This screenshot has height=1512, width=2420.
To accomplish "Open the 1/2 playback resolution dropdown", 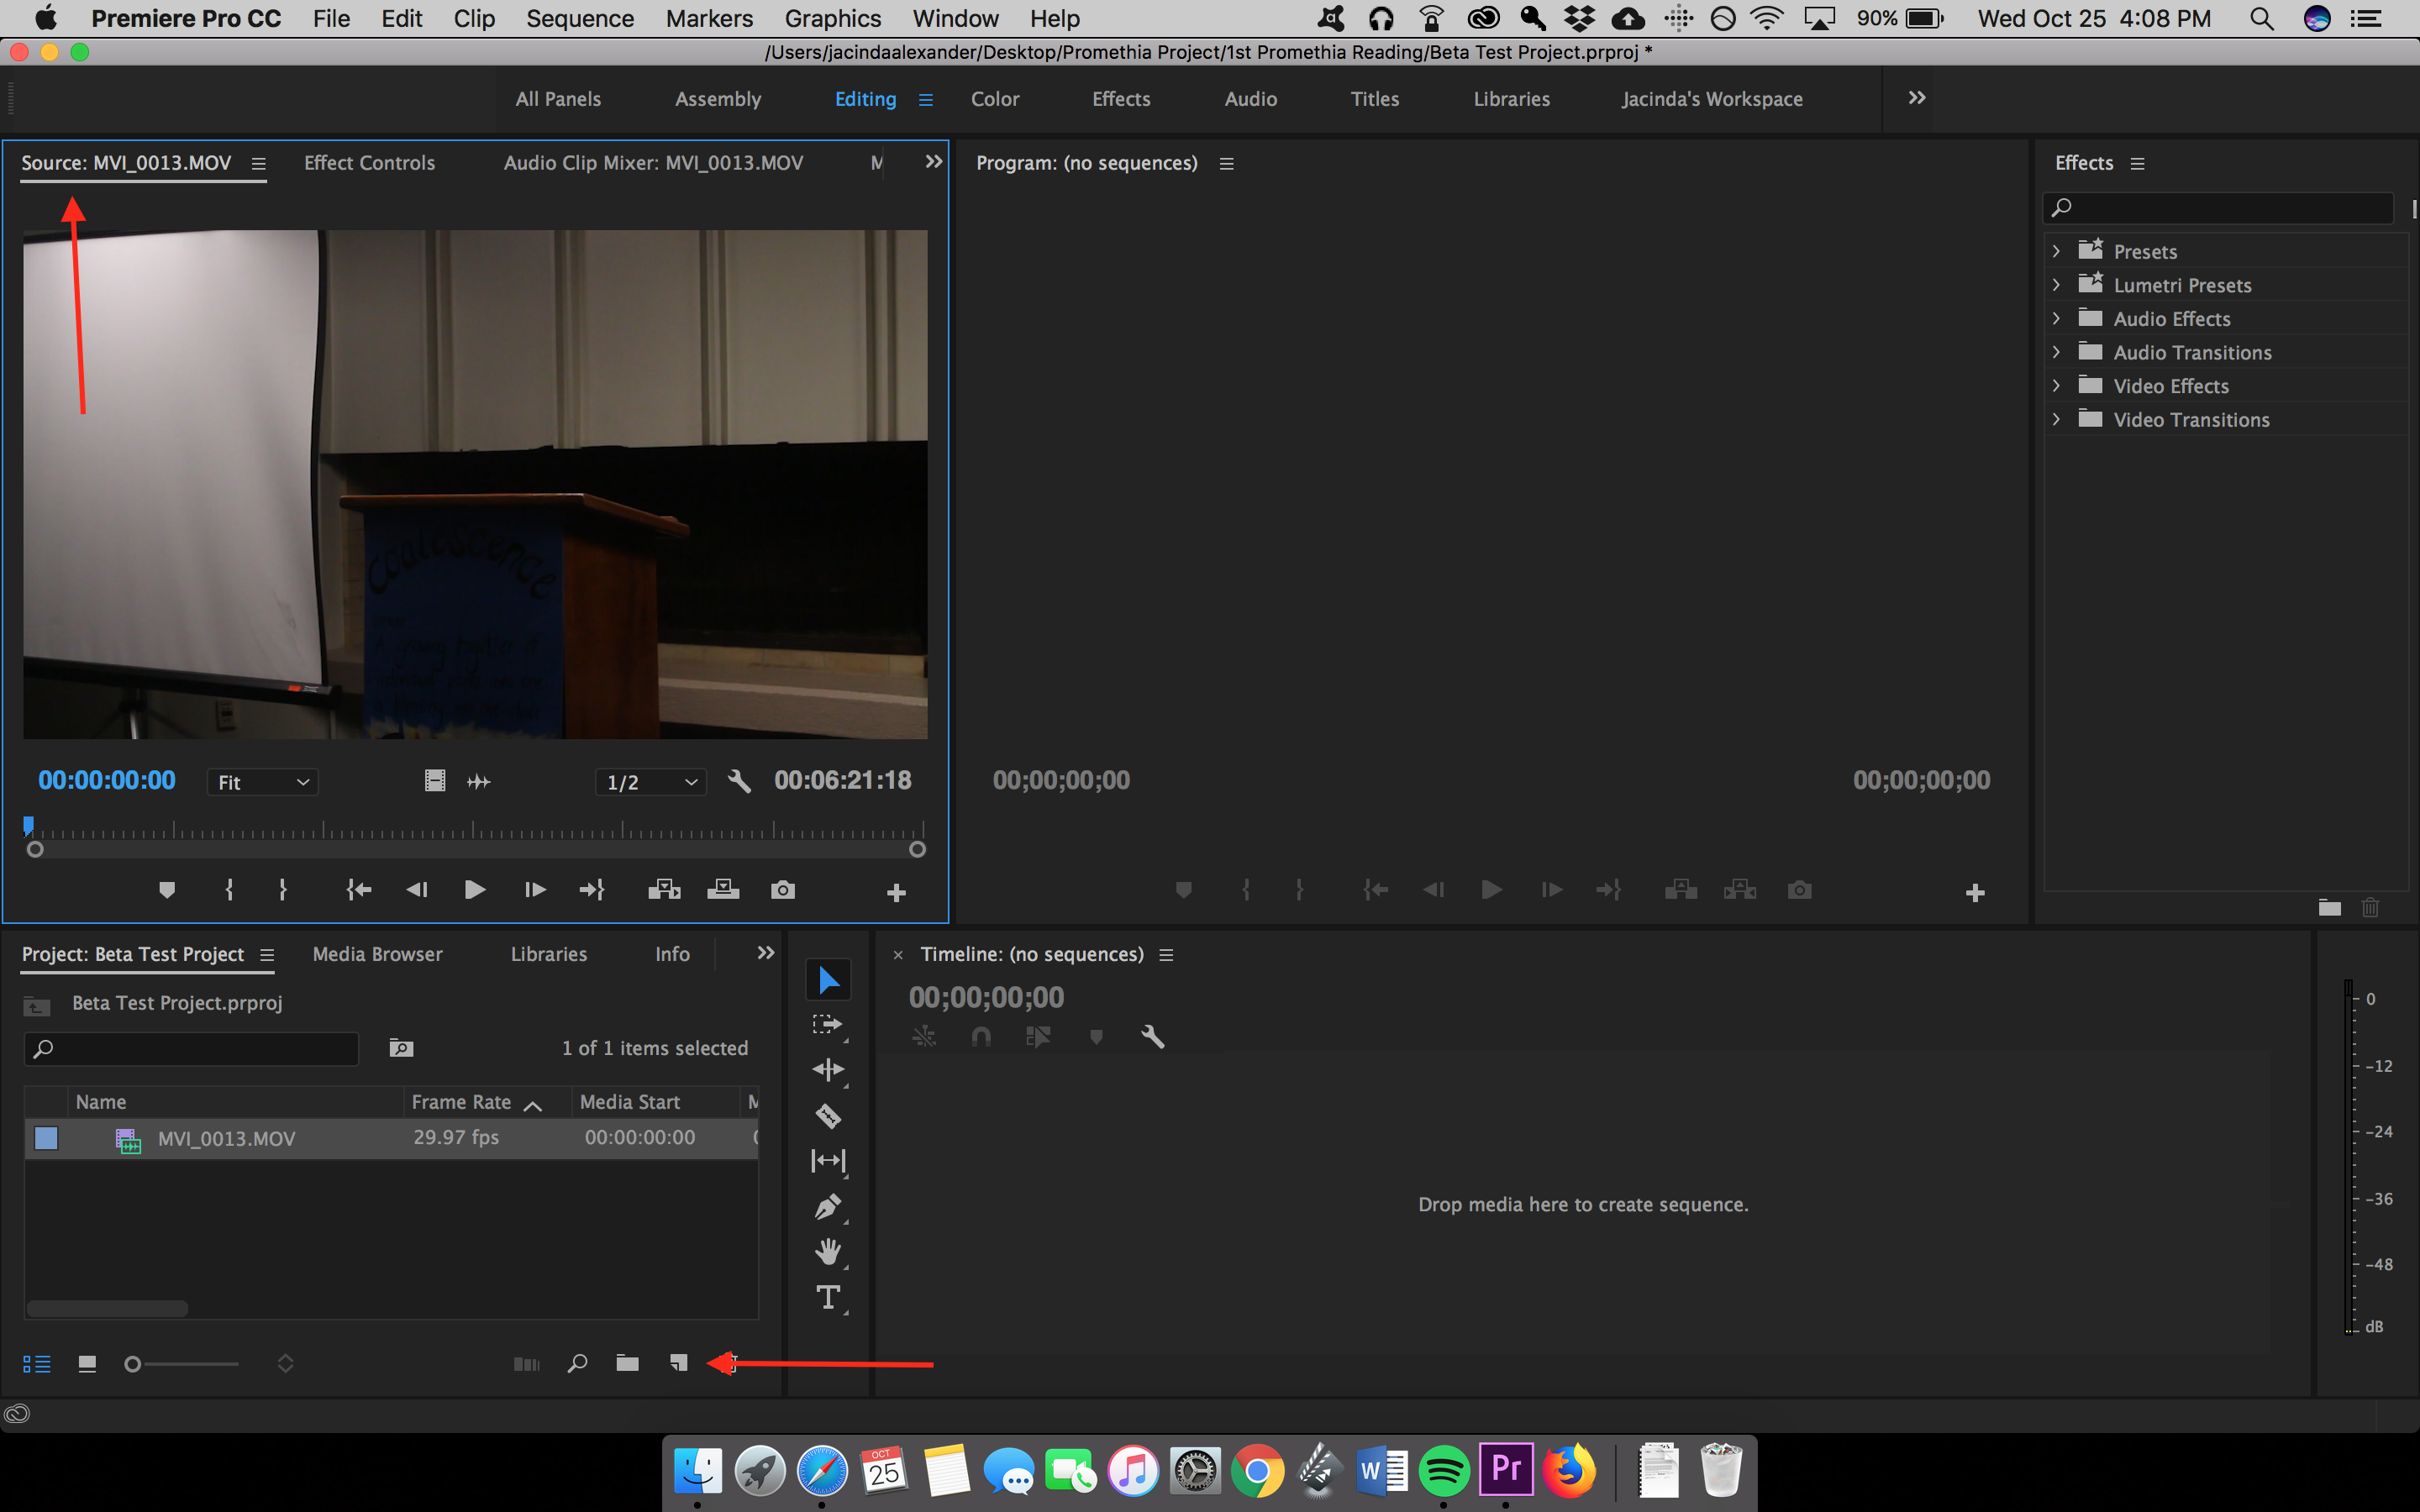I will [x=651, y=782].
